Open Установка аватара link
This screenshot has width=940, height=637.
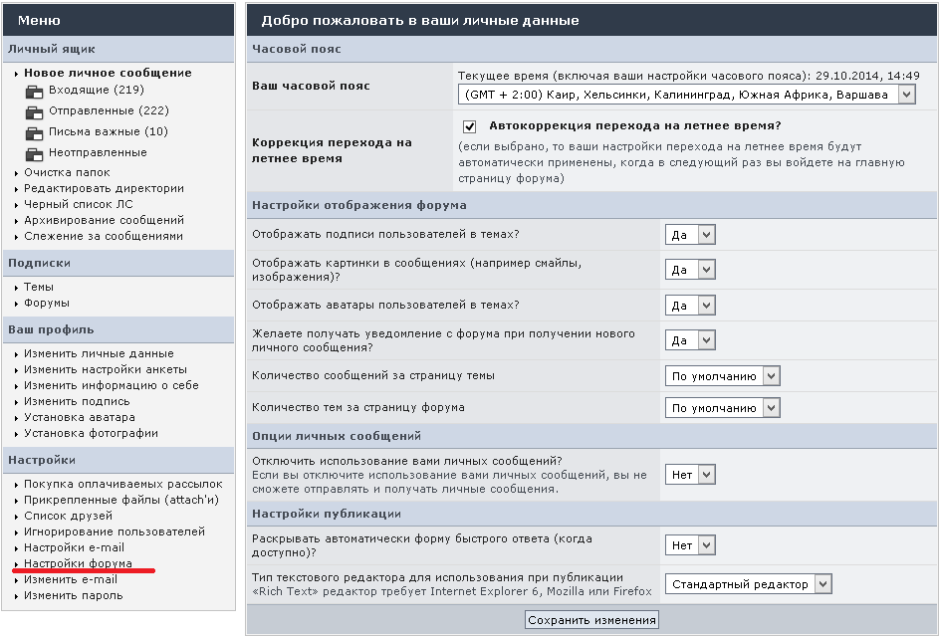(x=80, y=417)
